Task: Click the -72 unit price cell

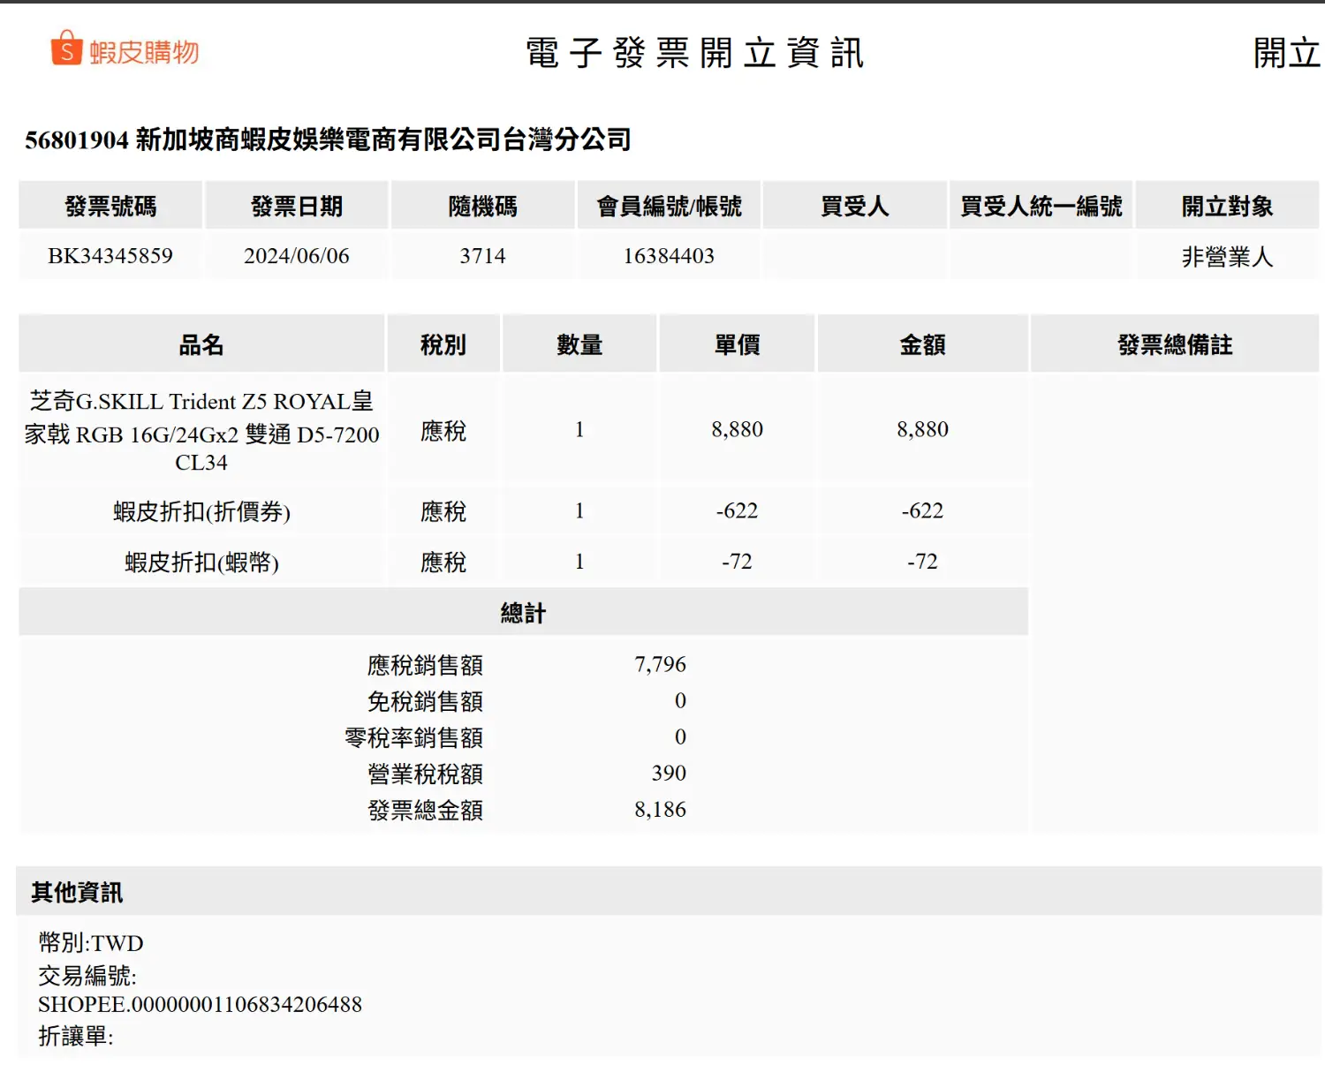Action: (738, 562)
